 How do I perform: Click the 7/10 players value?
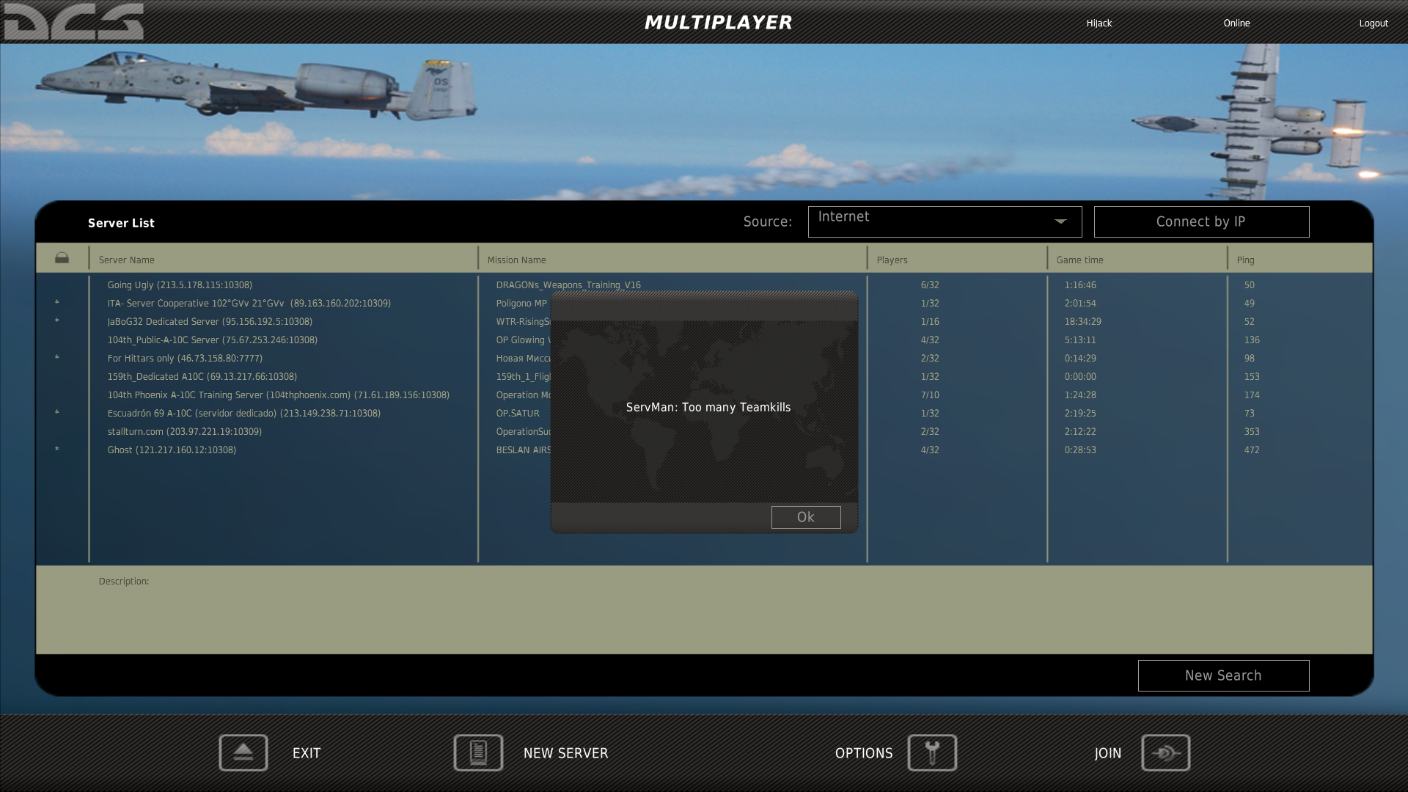tap(930, 395)
